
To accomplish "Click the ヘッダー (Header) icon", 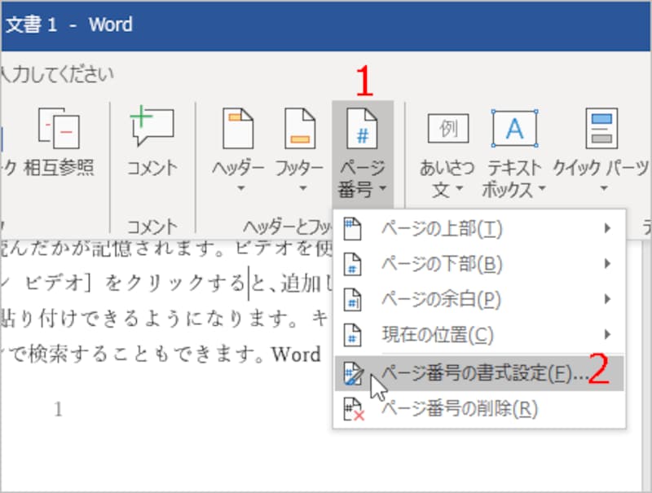I will click(x=238, y=129).
